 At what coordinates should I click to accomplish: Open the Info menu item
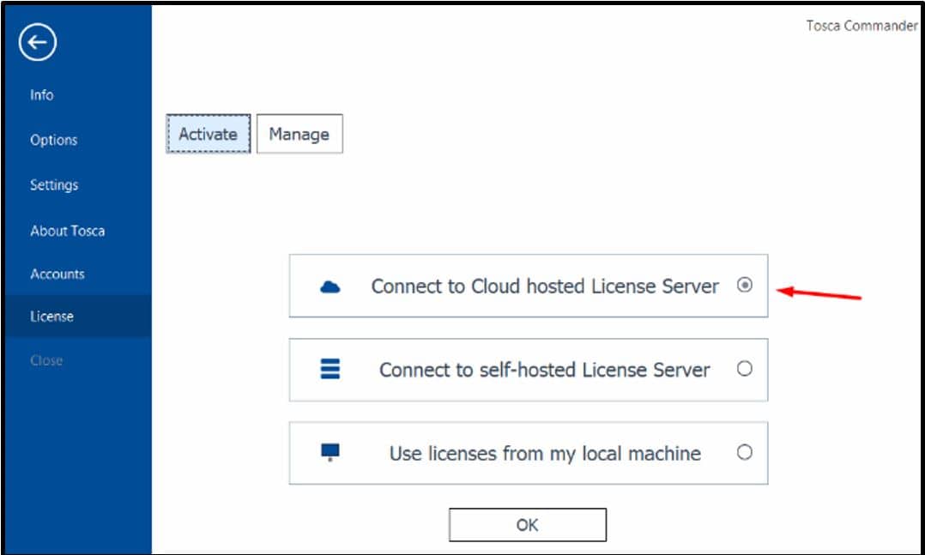point(42,95)
